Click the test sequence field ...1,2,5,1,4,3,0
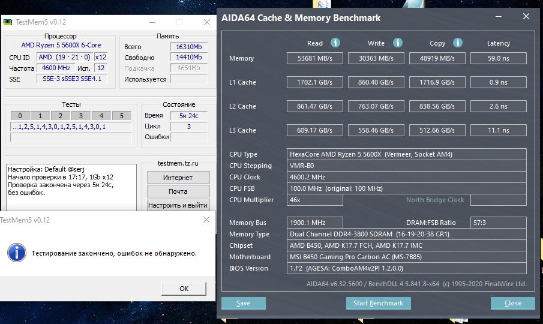The height and width of the screenshot is (324, 543). (71, 127)
